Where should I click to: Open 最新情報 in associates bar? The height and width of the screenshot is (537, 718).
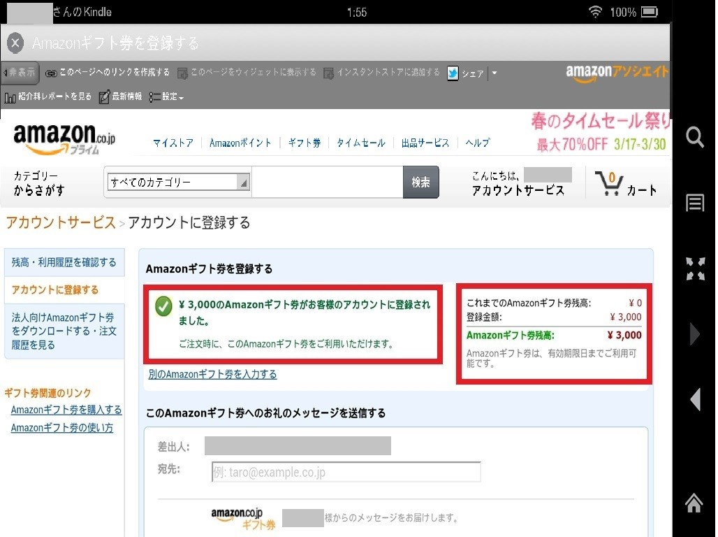coord(120,96)
